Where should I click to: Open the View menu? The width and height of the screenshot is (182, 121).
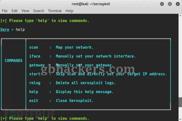click(x=25, y=11)
